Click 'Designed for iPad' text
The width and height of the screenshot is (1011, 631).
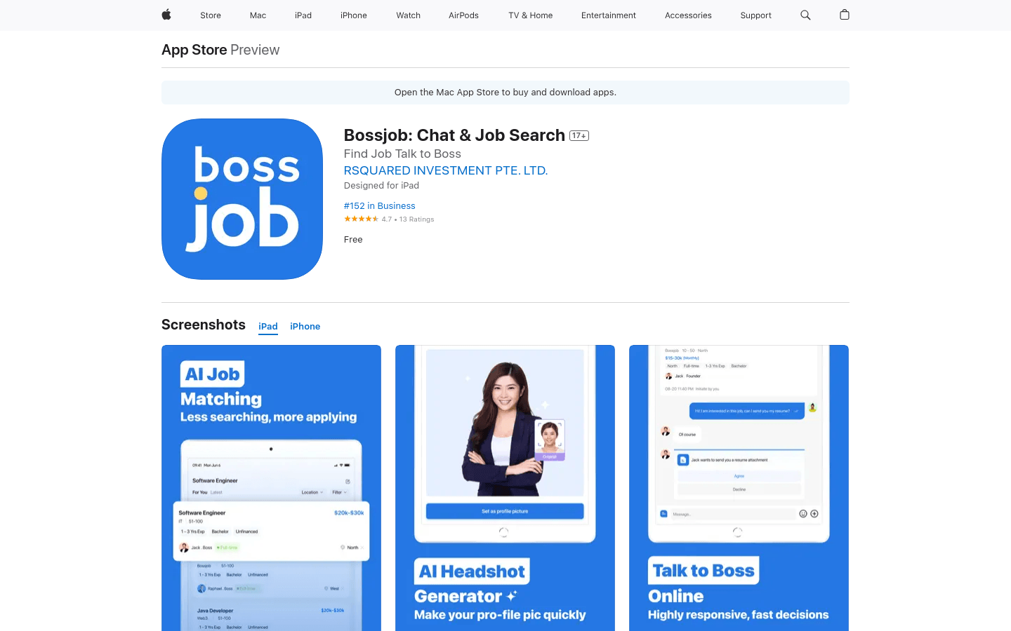381,186
